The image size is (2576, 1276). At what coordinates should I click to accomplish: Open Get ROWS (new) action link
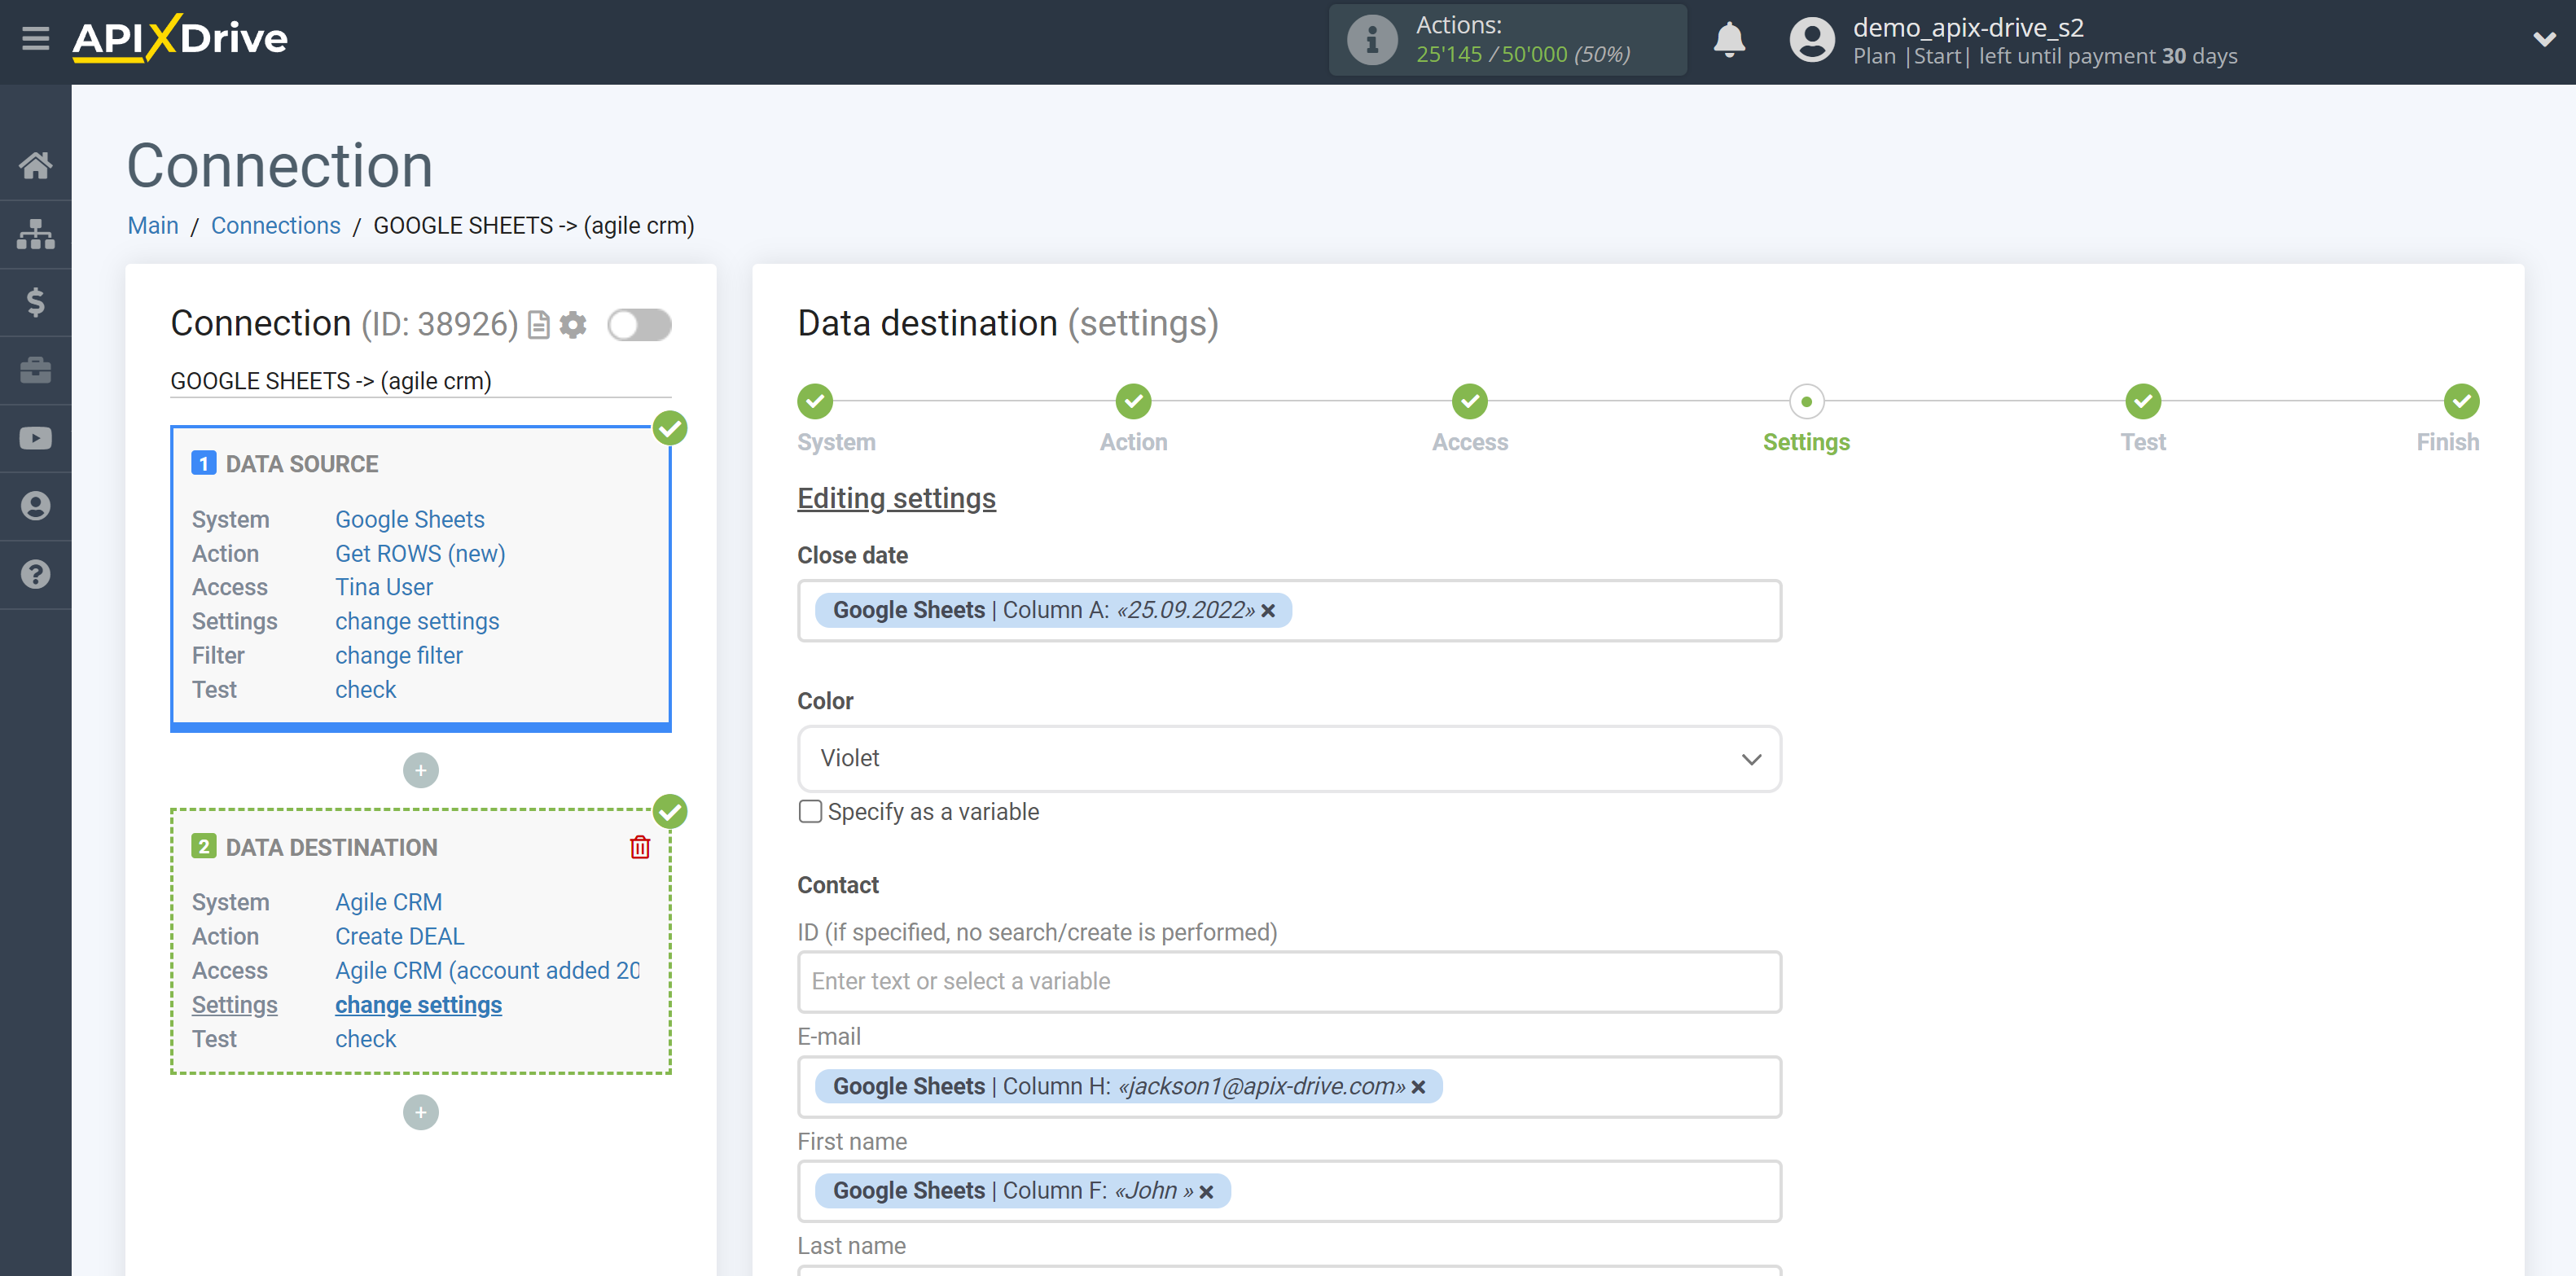pyautogui.click(x=420, y=553)
